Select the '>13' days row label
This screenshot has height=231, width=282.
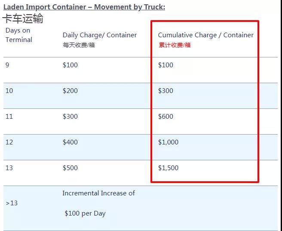[x=12, y=203]
